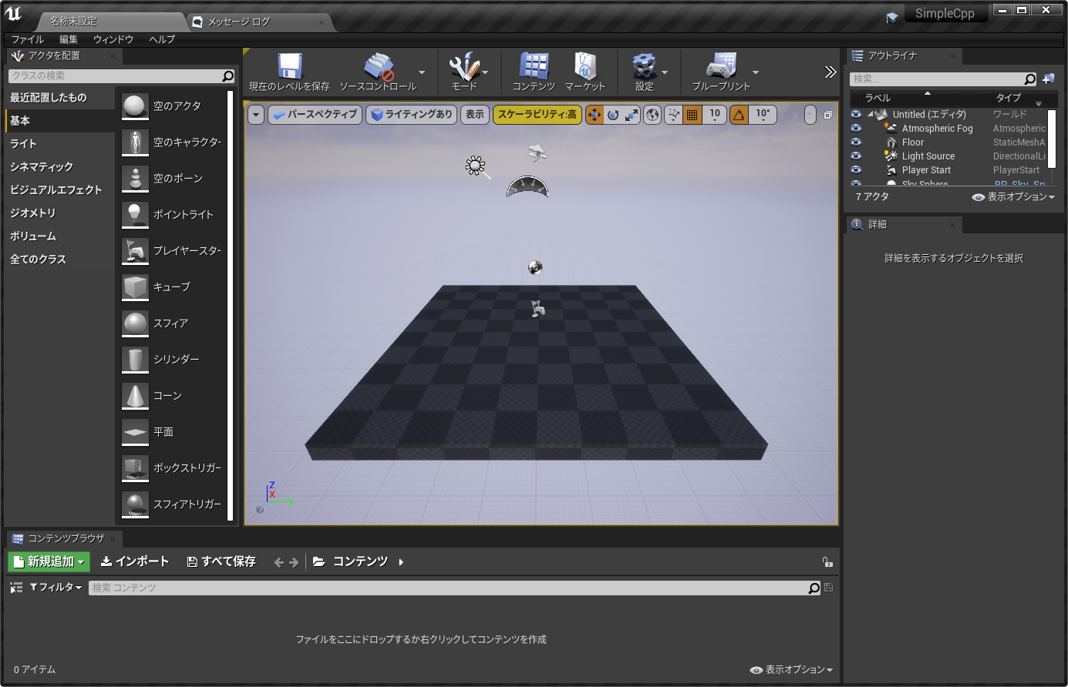Select the Cube (キューブ) primitive icon

135,287
